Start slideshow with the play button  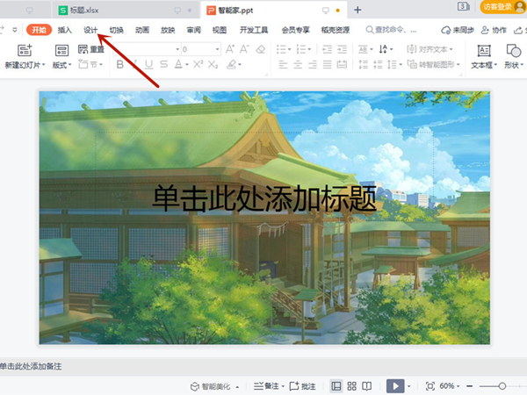coord(396,386)
